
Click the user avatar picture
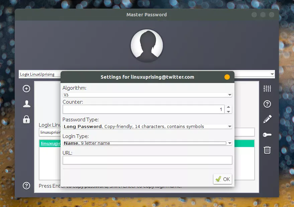pos(147,46)
